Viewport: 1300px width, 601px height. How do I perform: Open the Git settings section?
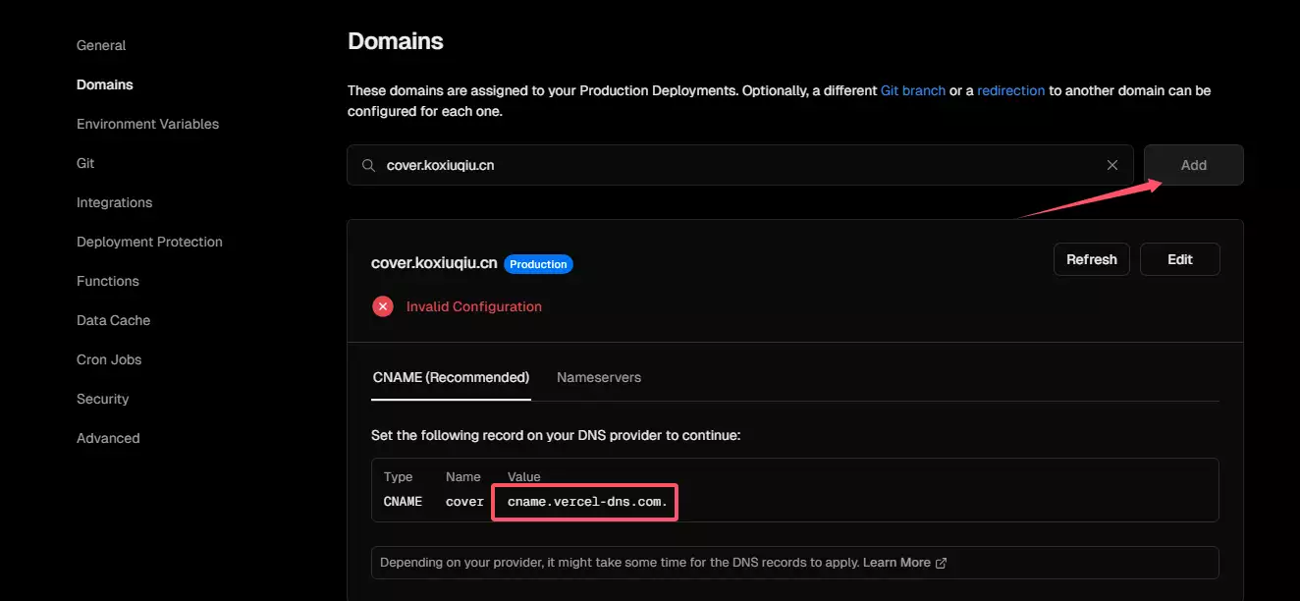(85, 163)
